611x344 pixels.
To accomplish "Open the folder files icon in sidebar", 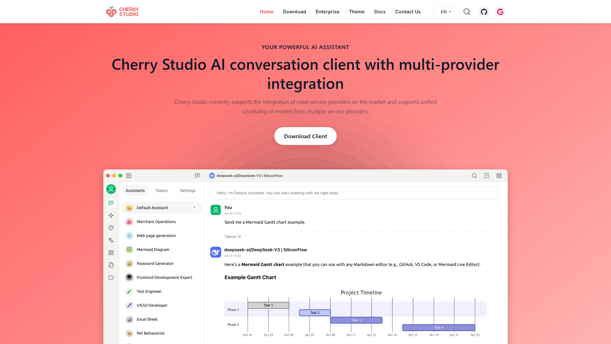I will 111,277.
